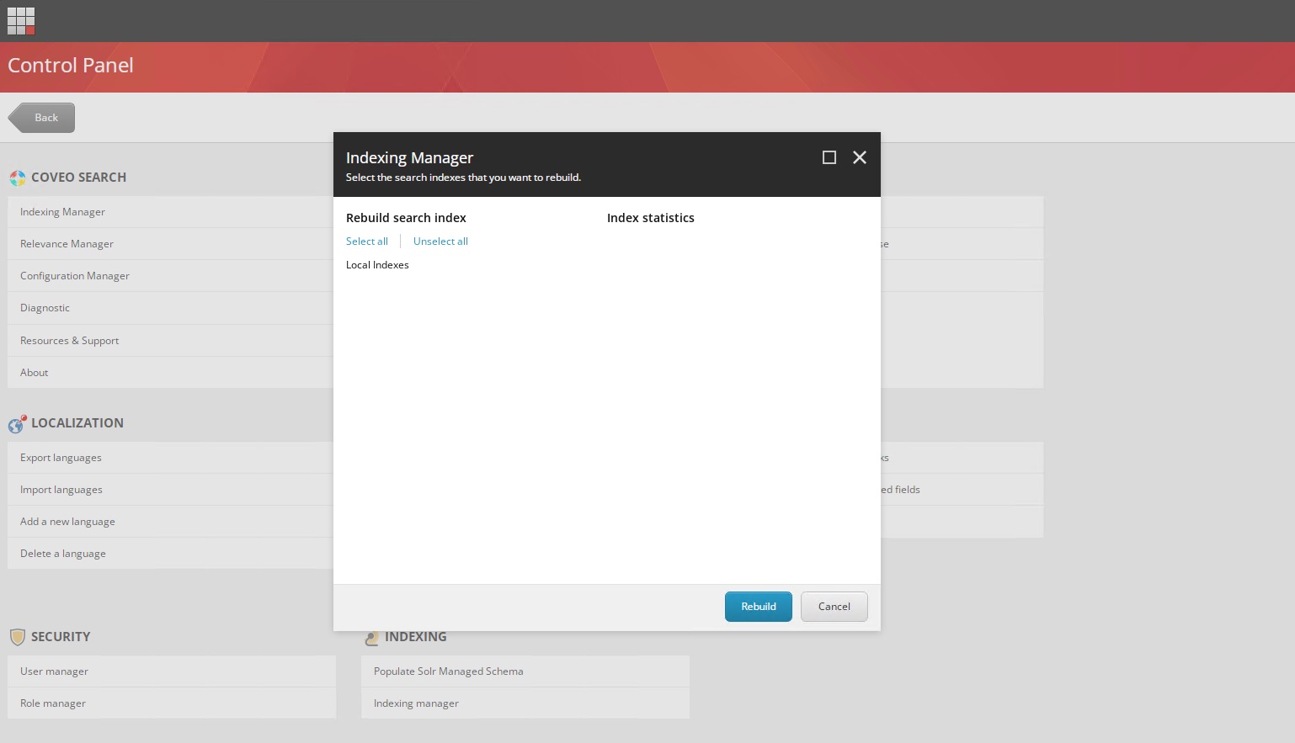Click the Security shield icon
This screenshot has width=1295, height=743.
click(18, 637)
